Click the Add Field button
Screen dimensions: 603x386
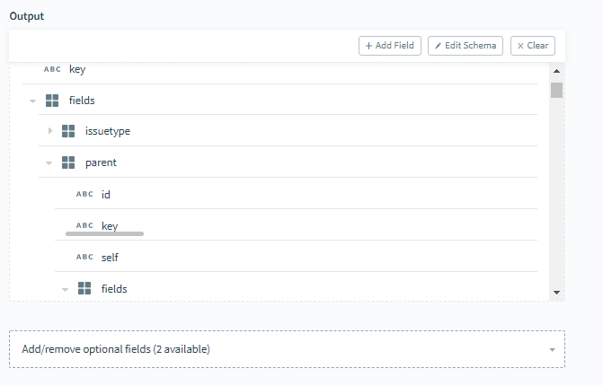pos(390,46)
